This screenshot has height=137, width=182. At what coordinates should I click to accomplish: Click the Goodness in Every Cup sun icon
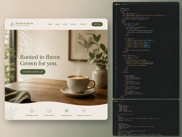click(84, 111)
